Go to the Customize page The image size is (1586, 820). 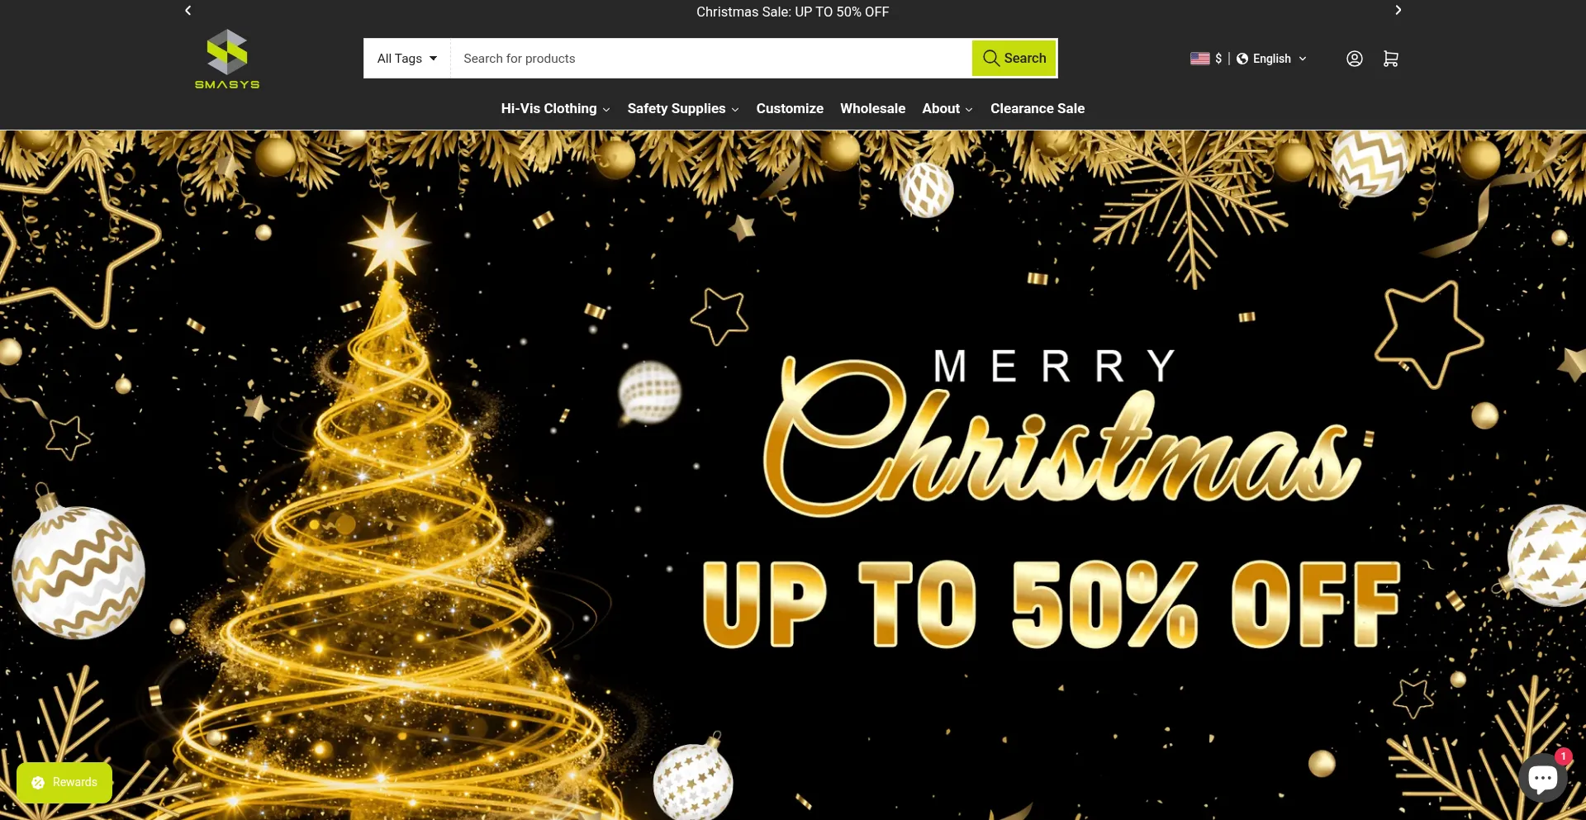point(790,109)
